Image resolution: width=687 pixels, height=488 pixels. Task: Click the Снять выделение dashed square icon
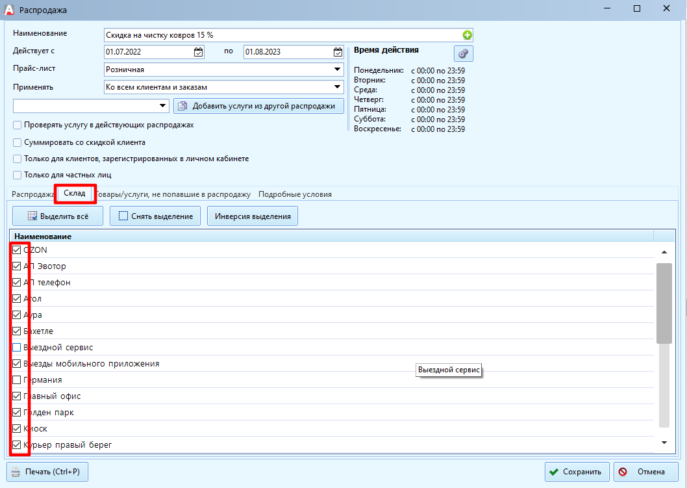pos(123,216)
